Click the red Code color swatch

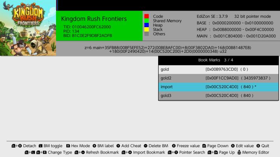pyautogui.click(x=146, y=16)
